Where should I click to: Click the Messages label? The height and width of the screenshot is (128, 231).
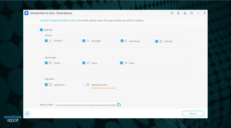(96, 41)
